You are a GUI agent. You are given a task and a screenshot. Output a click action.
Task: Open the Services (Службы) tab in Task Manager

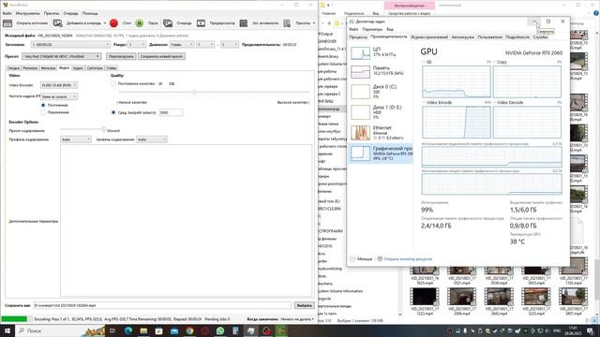(x=540, y=37)
